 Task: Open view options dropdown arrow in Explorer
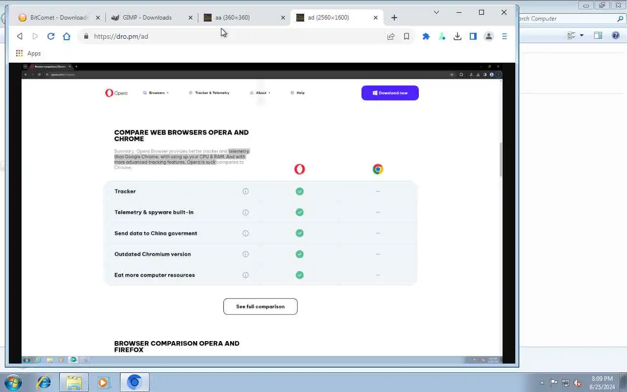tap(581, 35)
